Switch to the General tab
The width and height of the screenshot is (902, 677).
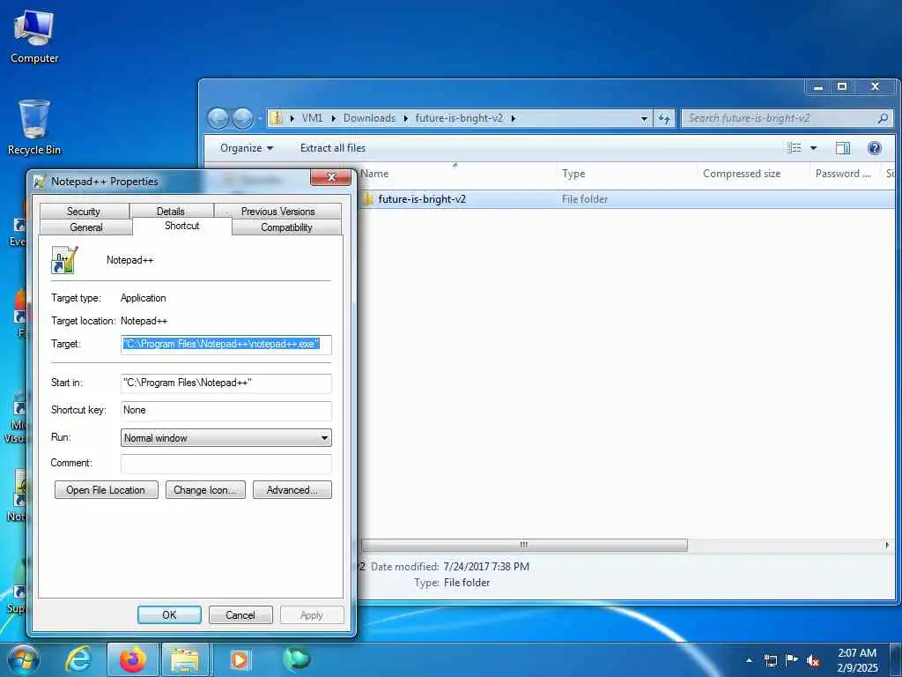86,227
